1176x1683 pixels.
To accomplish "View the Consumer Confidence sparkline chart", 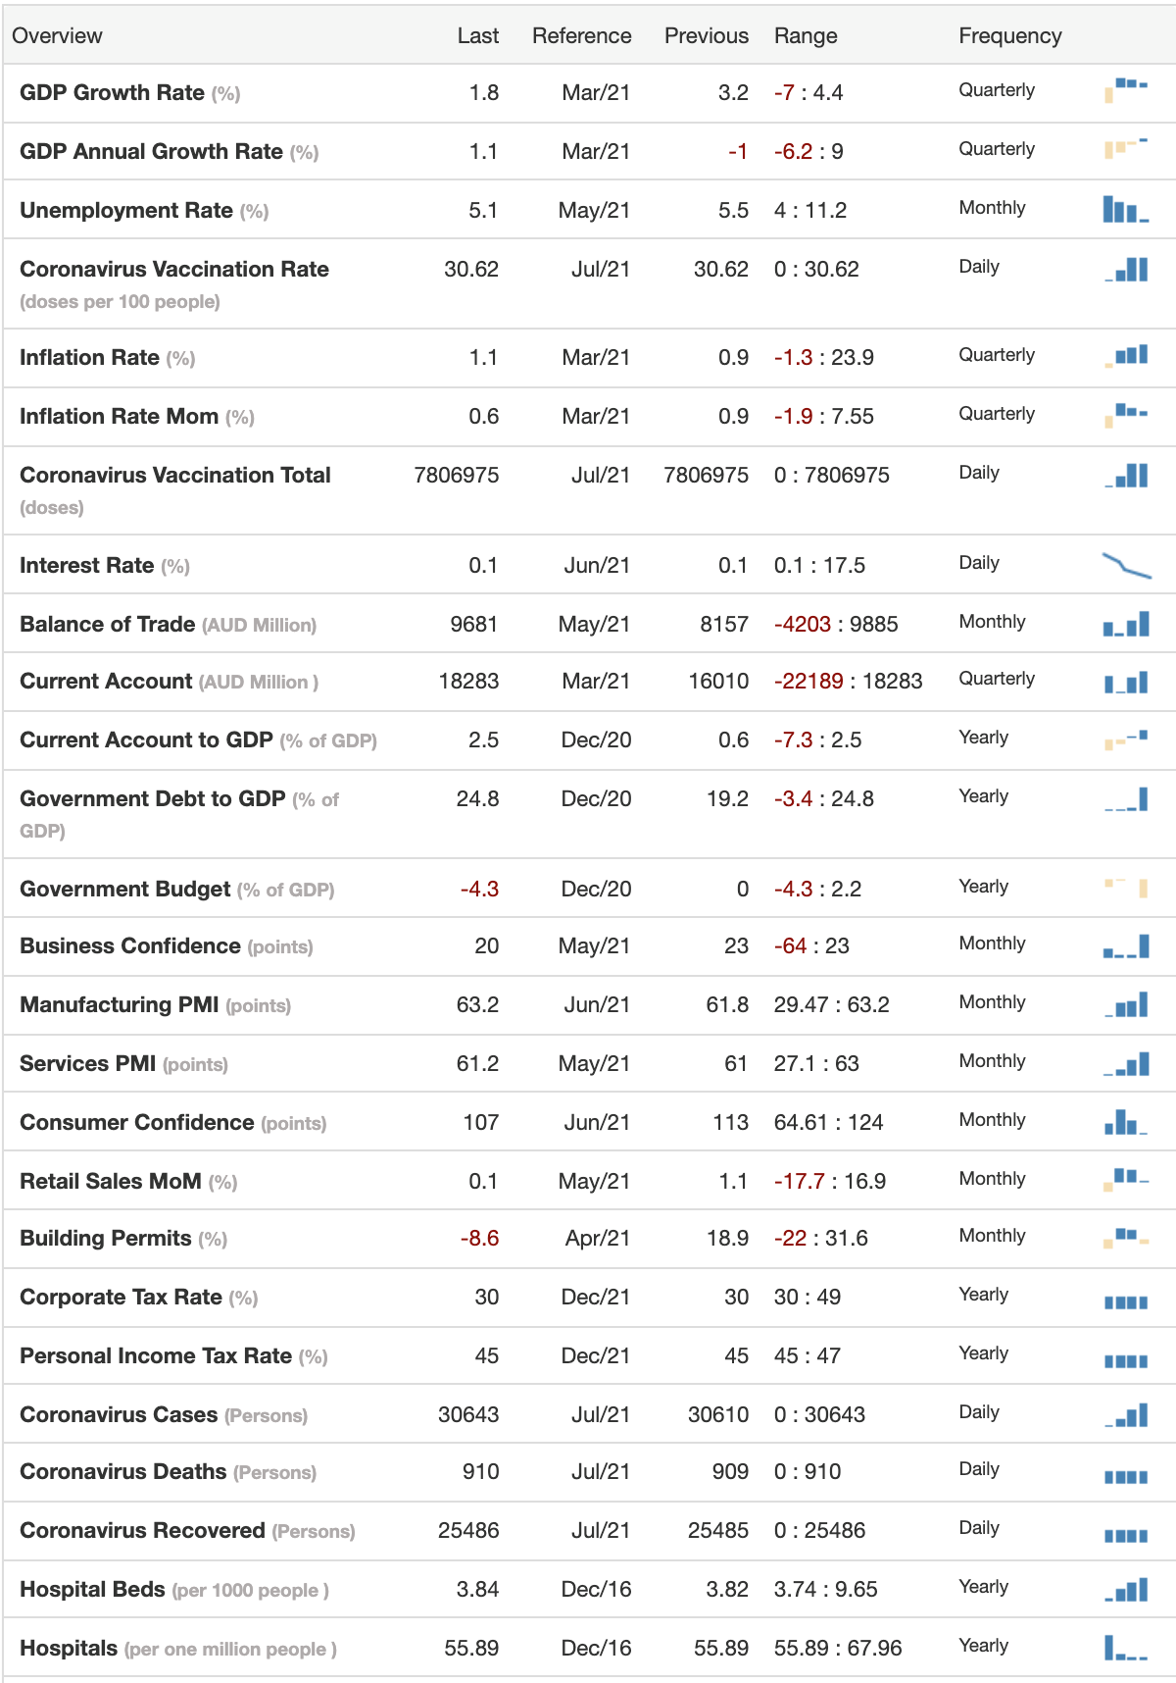I will pyautogui.click(x=1126, y=1121).
